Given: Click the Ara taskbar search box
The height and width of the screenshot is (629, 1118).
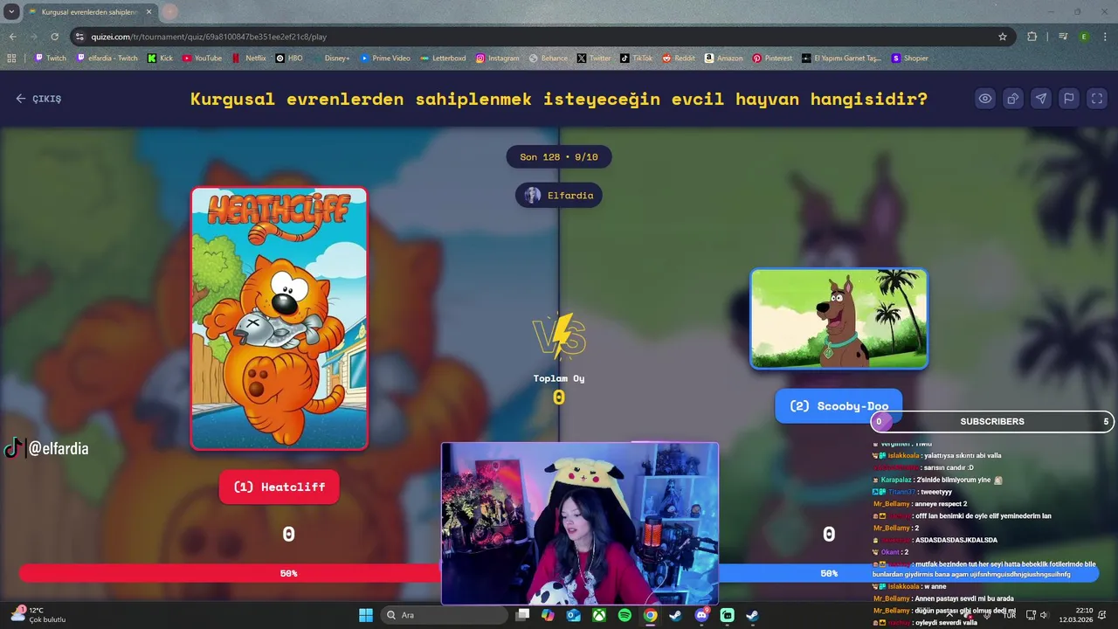Looking at the screenshot, I should (444, 615).
